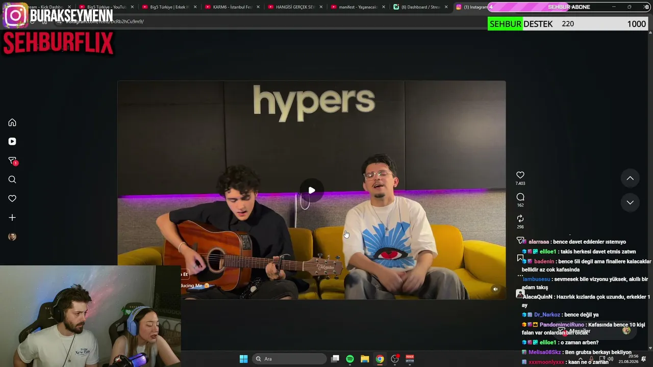The height and width of the screenshot is (367, 653).
Task: Close the KARM6 - İstanbul tab
Action: 258,7
